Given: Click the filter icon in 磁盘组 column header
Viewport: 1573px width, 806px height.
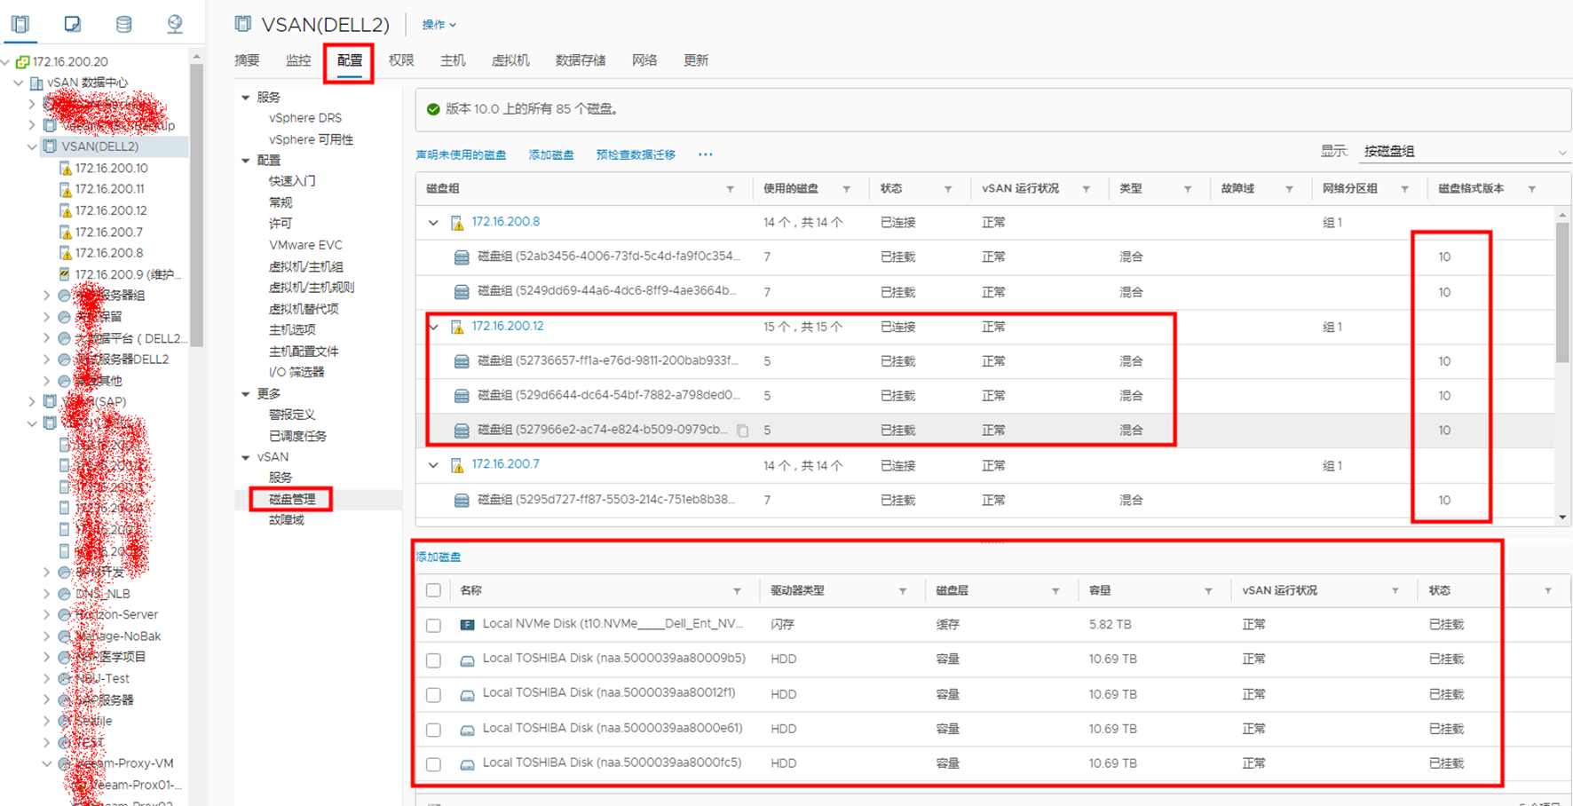Looking at the screenshot, I should click(730, 189).
